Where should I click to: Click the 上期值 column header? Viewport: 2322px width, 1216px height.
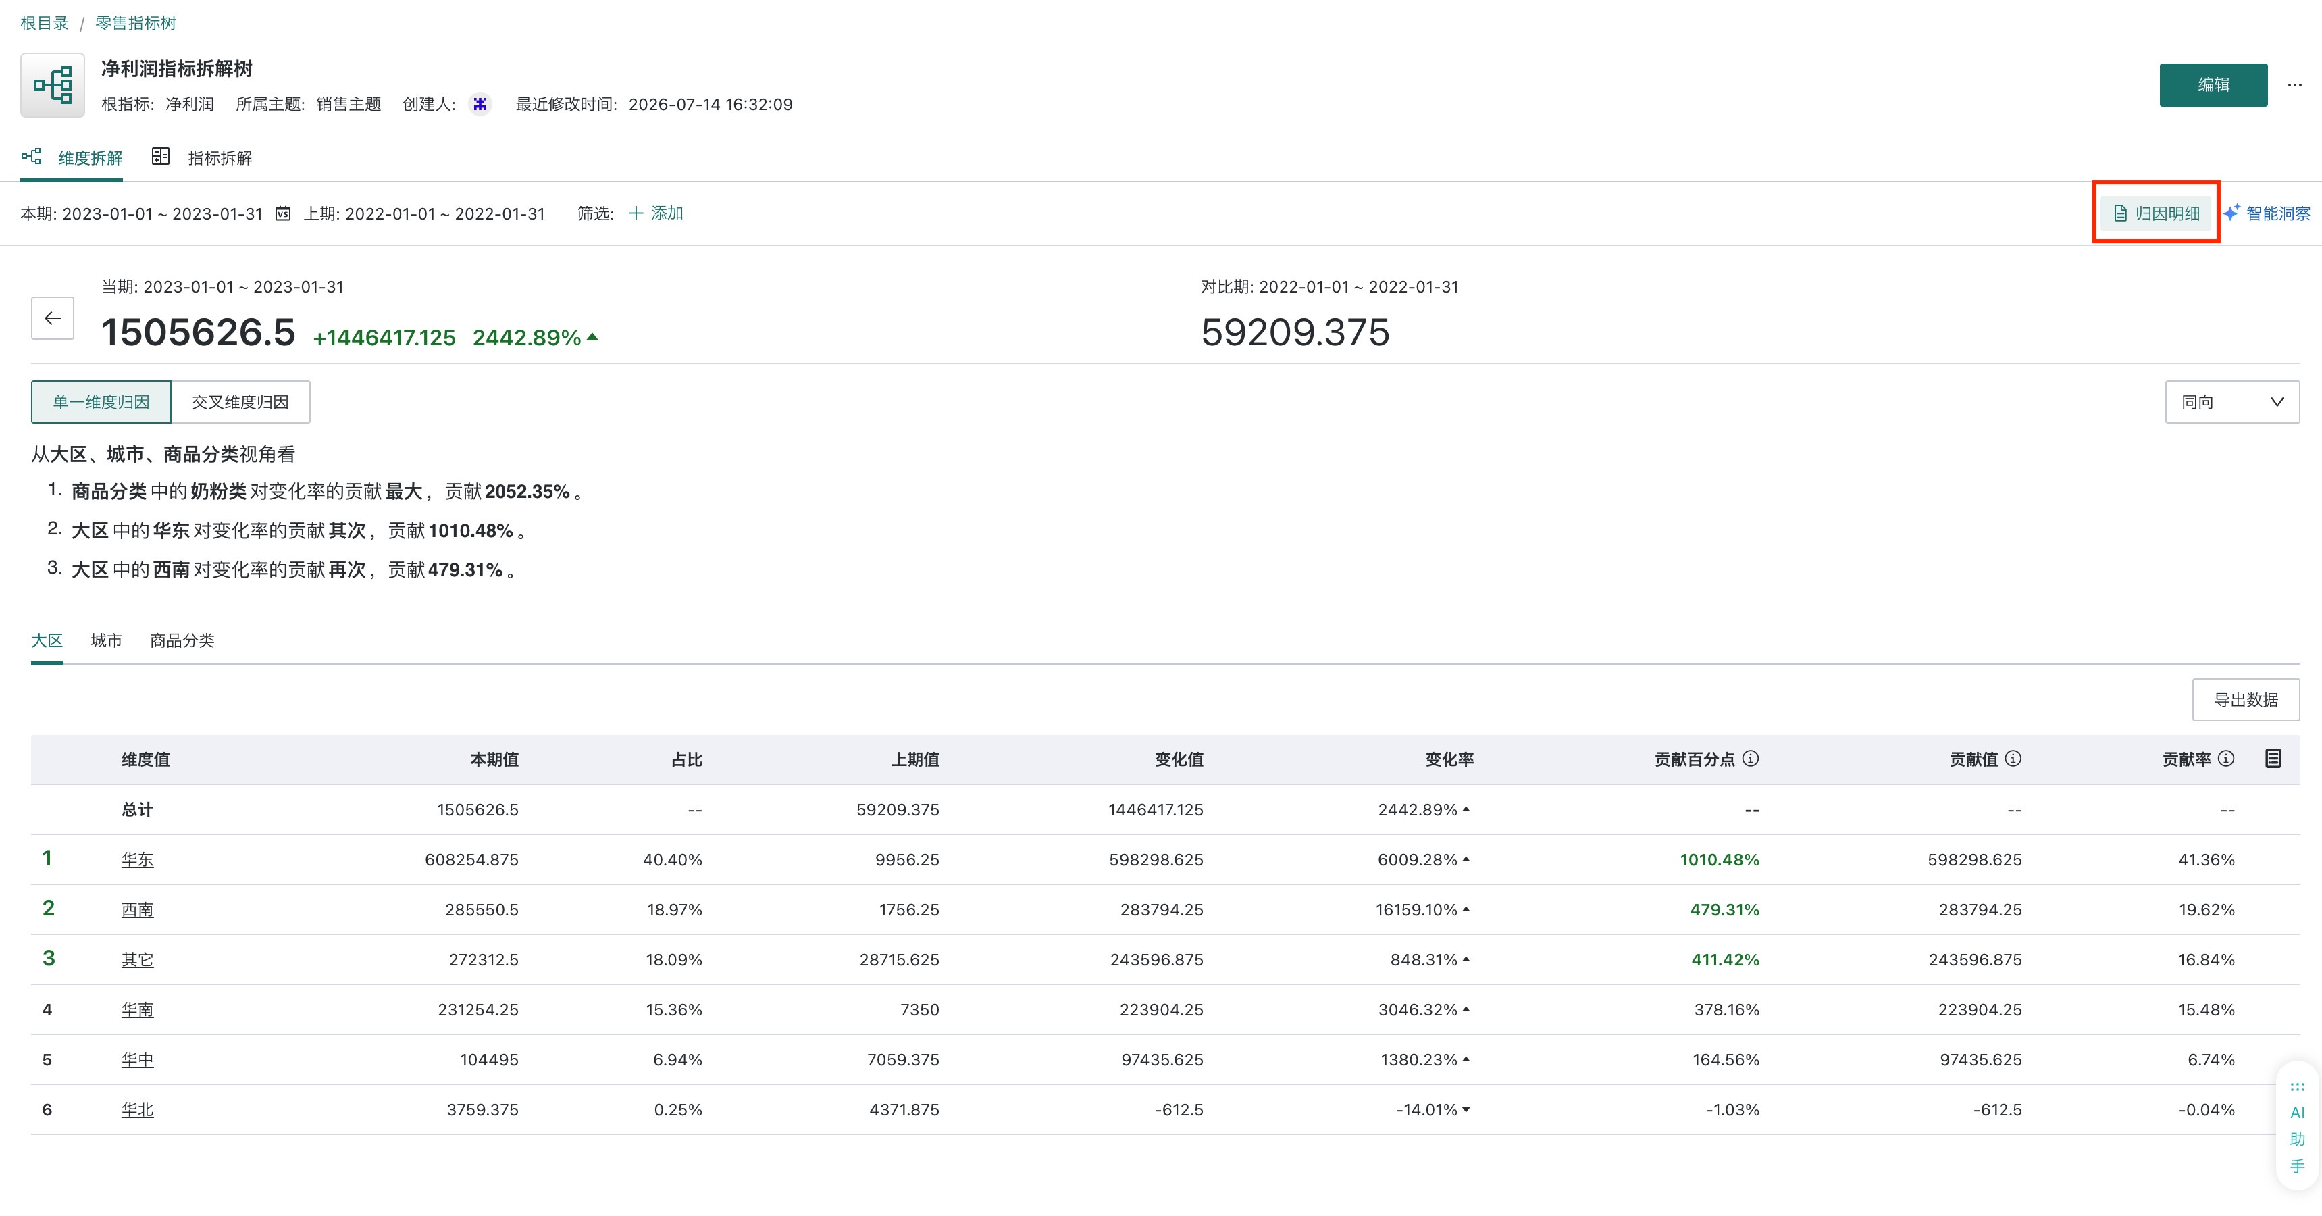915,760
